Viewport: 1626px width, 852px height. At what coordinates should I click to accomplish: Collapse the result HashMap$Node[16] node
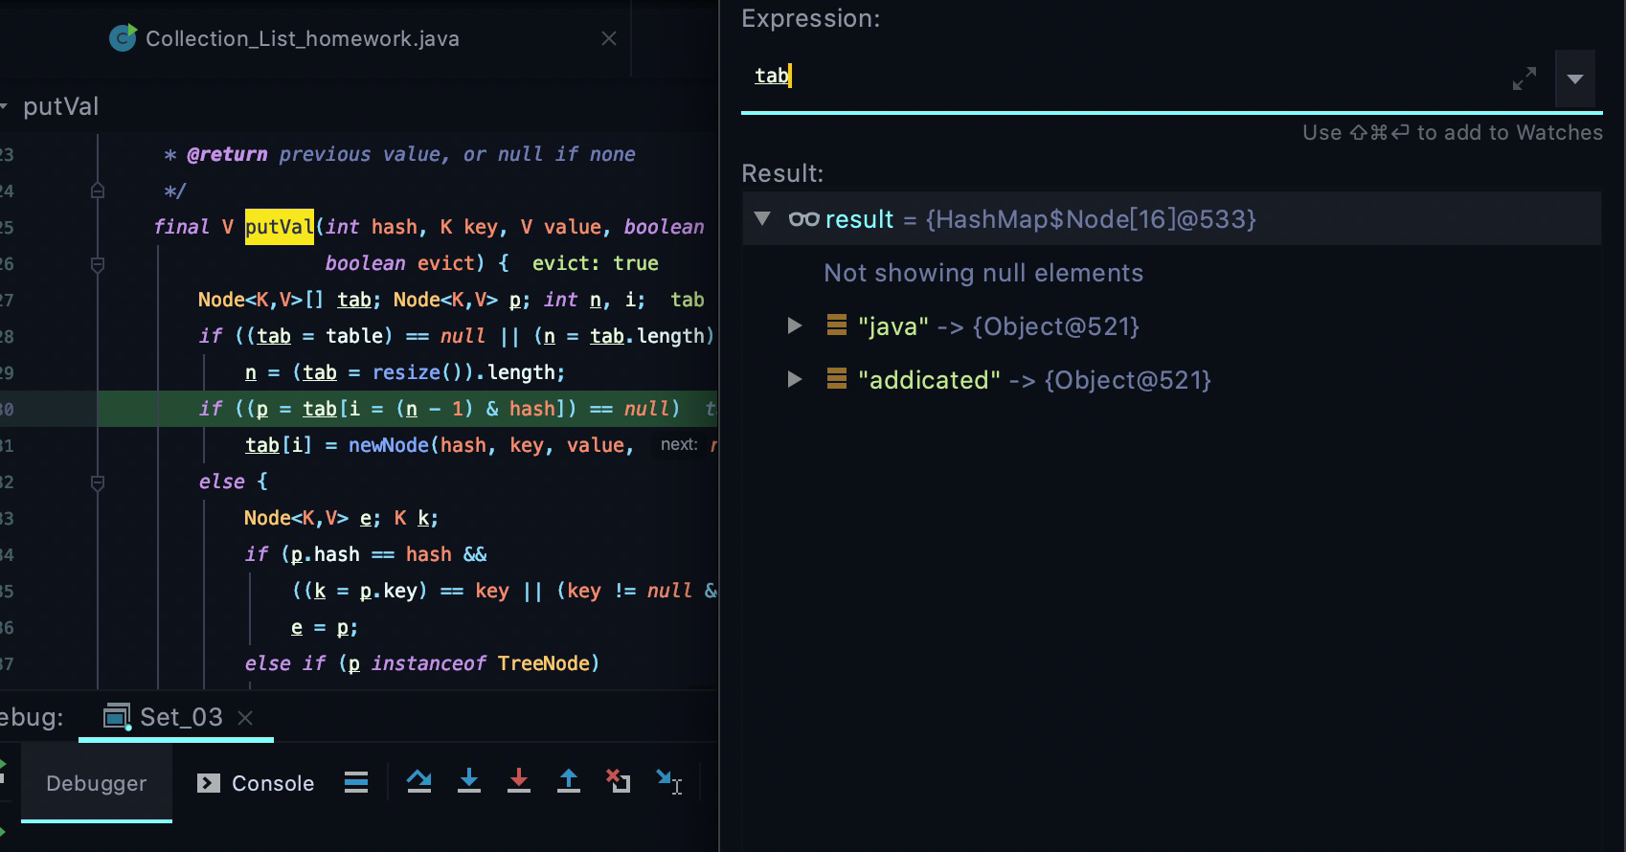pyautogui.click(x=762, y=218)
